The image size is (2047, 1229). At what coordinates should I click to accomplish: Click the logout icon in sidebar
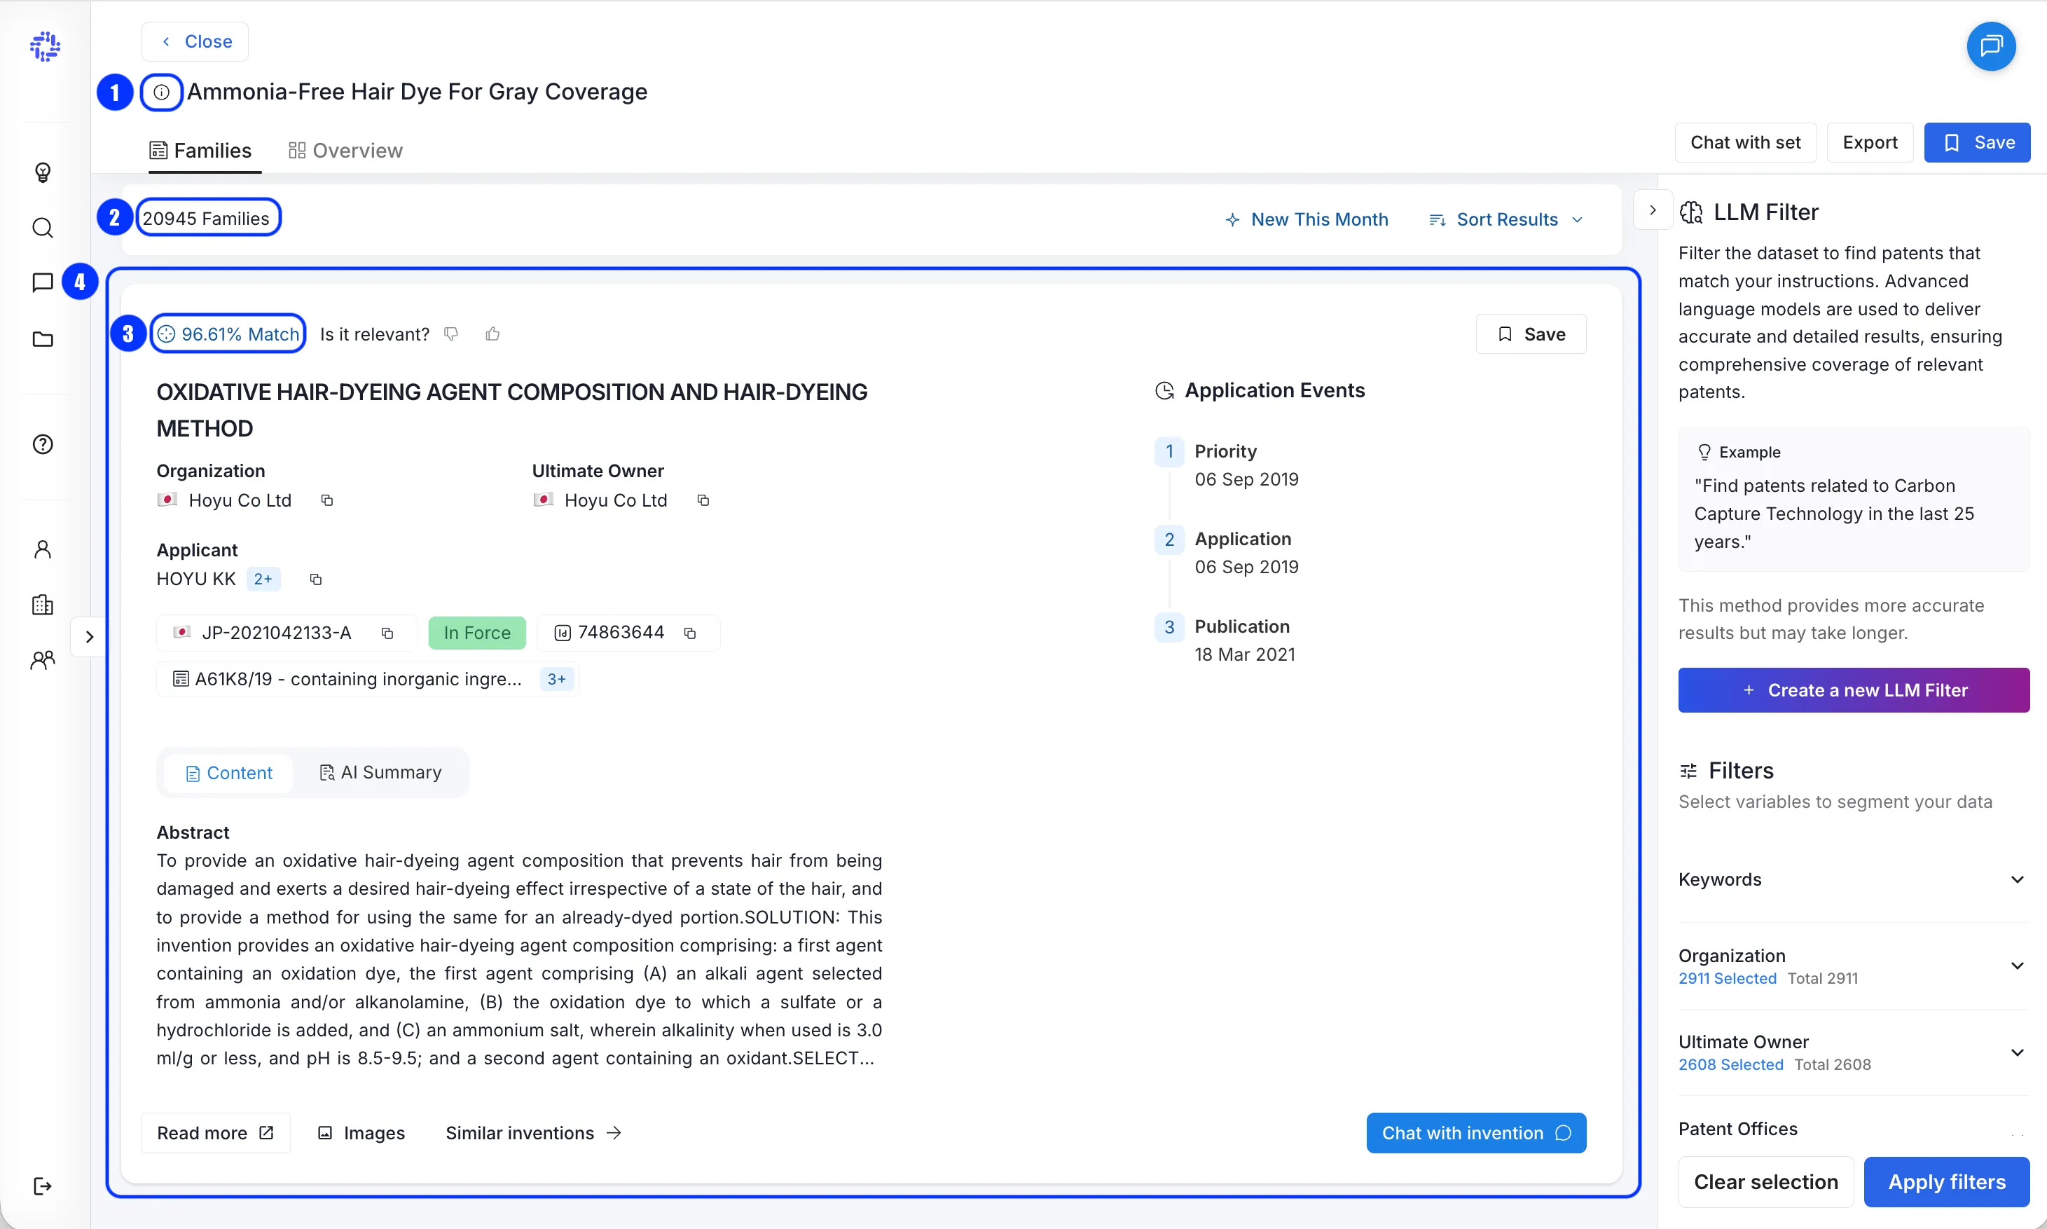(x=43, y=1186)
